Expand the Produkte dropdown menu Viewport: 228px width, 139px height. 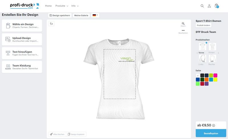(x=62, y=6)
